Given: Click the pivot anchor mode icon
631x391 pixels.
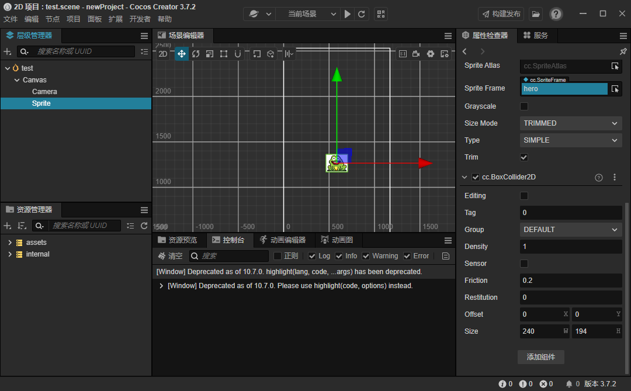Looking at the screenshot, I should [256, 54].
